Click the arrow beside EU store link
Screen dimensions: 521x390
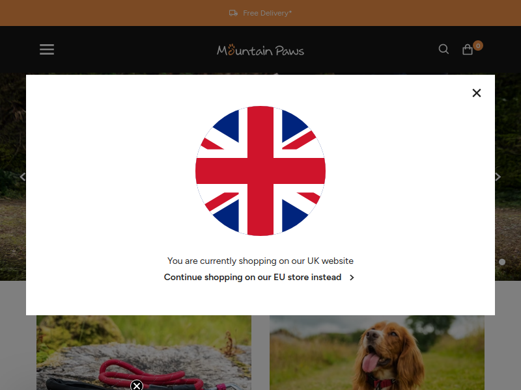tap(352, 278)
